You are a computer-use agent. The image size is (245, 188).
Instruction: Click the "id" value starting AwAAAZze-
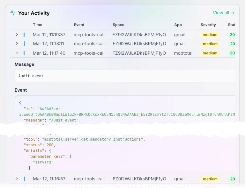pos(127,112)
